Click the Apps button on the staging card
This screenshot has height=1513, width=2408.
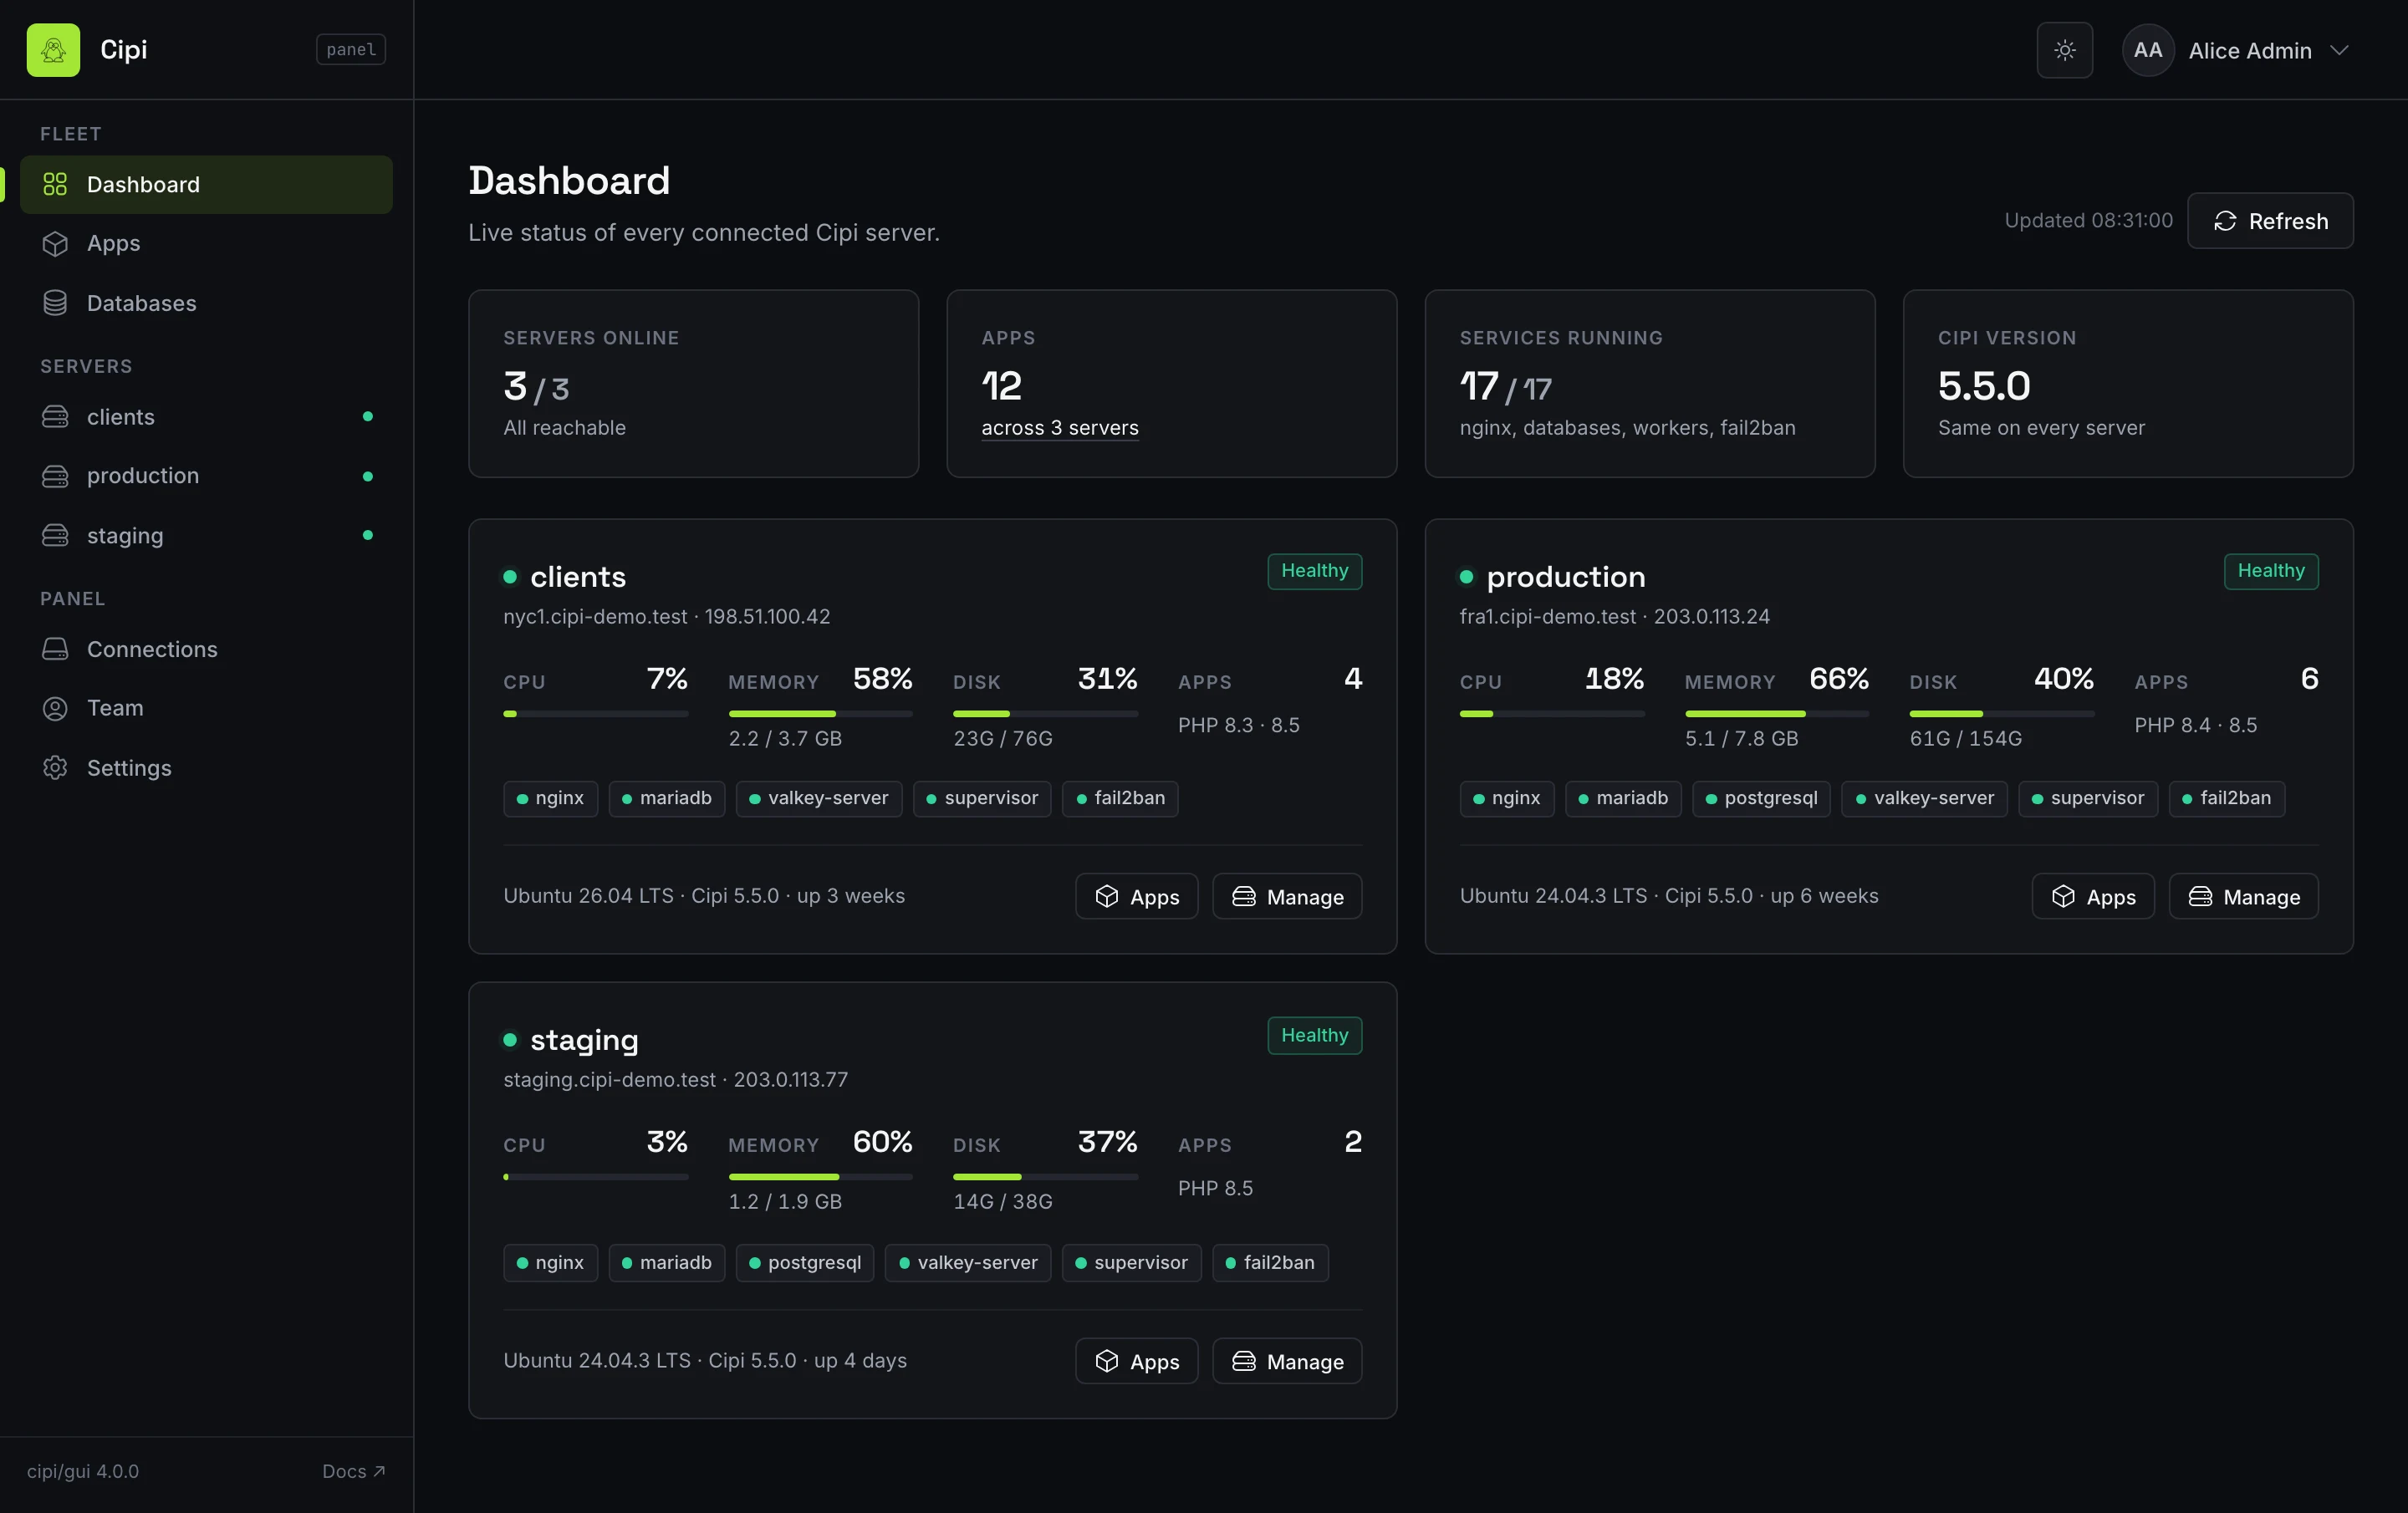tap(1136, 1361)
